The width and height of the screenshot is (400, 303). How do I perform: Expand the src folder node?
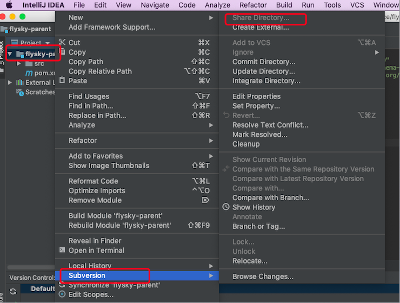[18, 63]
